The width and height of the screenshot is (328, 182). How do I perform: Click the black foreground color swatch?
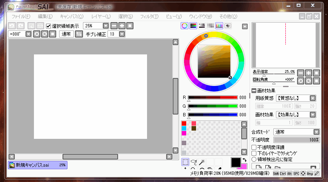pos(236,162)
